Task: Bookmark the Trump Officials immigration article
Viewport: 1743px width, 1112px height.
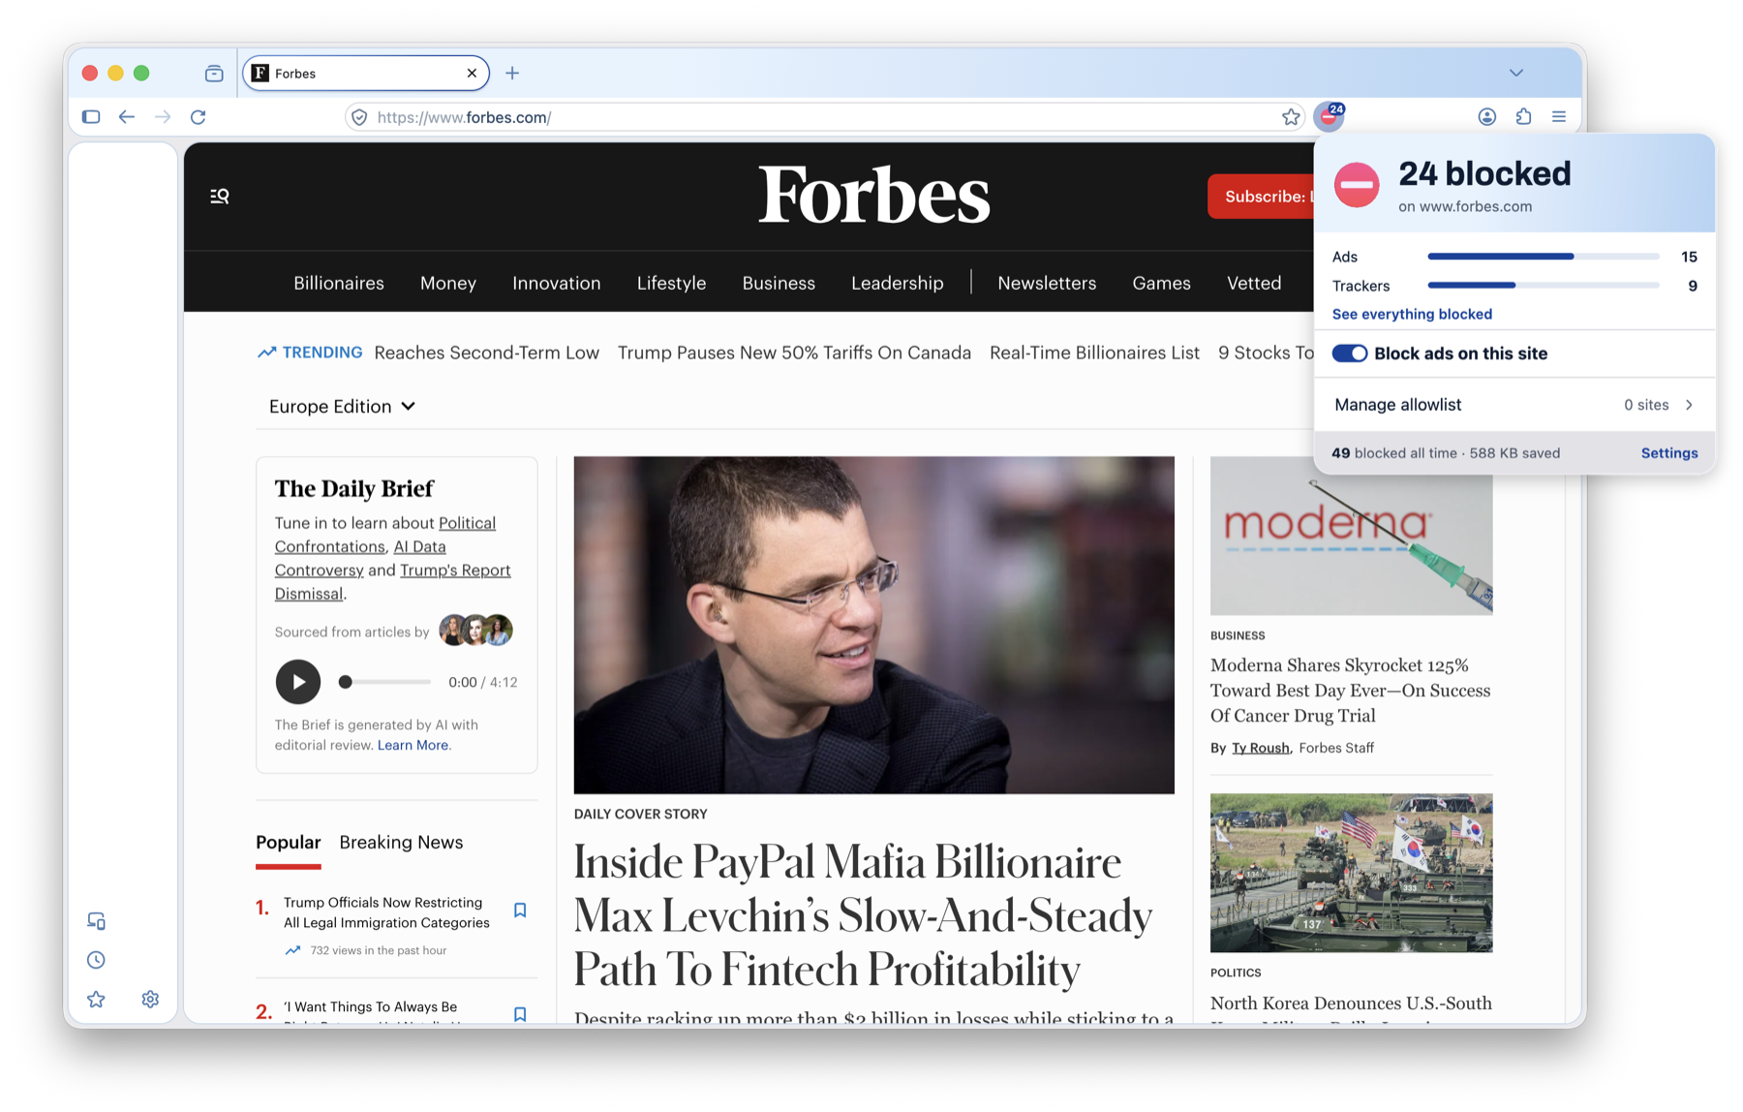Action: (x=520, y=911)
